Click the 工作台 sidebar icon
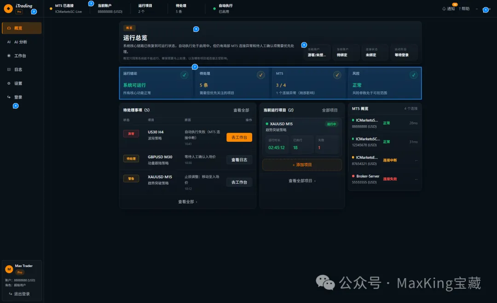This screenshot has height=303, width=497. [9, 56]
